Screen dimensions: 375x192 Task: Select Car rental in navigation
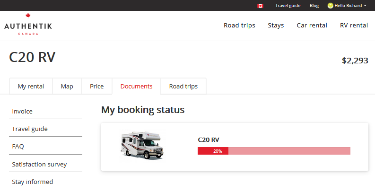[312, 26]
